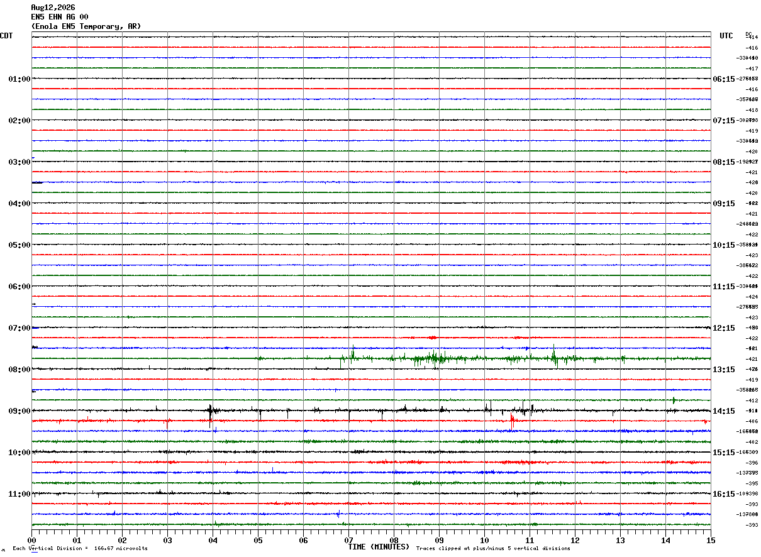
Task: Click minute 09 on the time axis
Action: click(439, 540)
